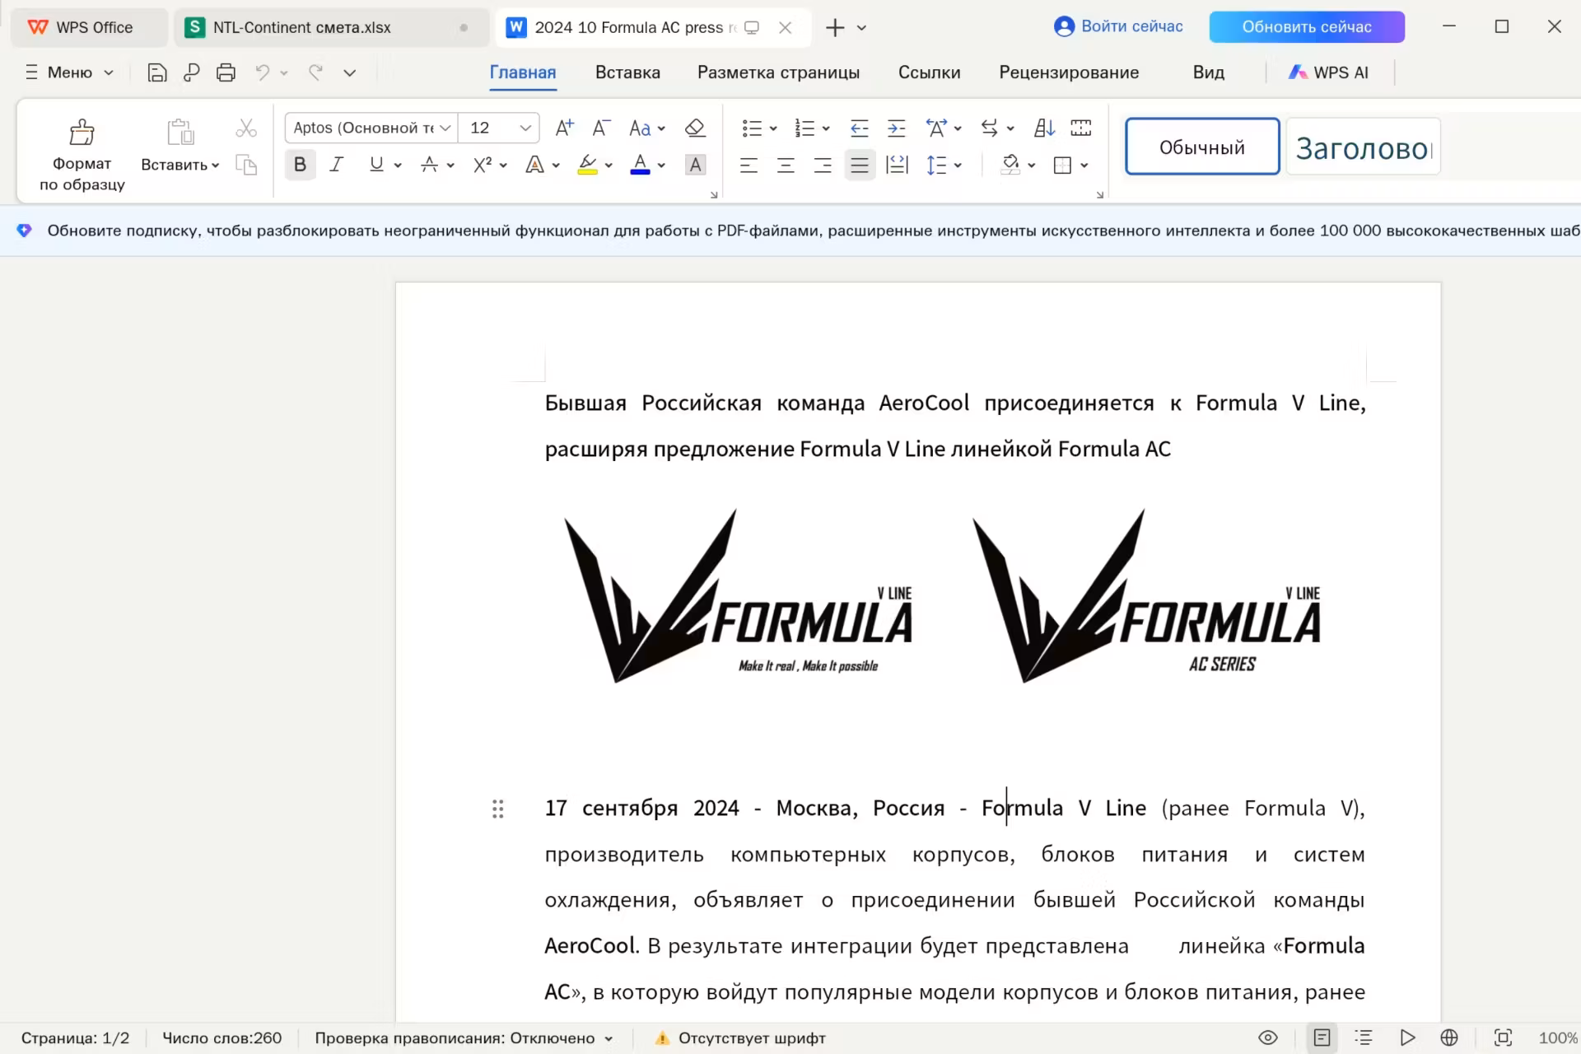Expand the Вставить paste options
Screen dimensions: 1581x1054
point(216,166)
